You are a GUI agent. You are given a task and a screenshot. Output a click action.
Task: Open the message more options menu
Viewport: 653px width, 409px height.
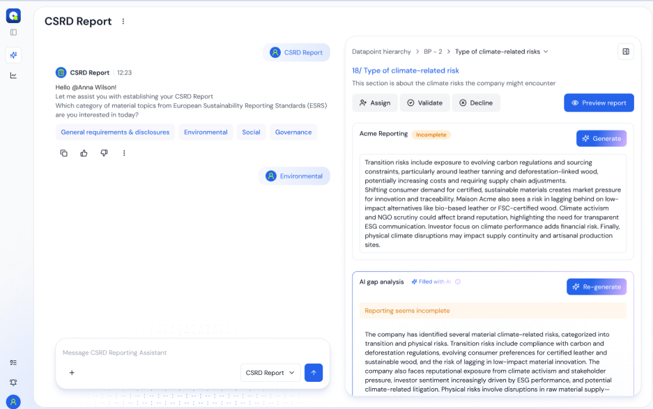(124, 153)
